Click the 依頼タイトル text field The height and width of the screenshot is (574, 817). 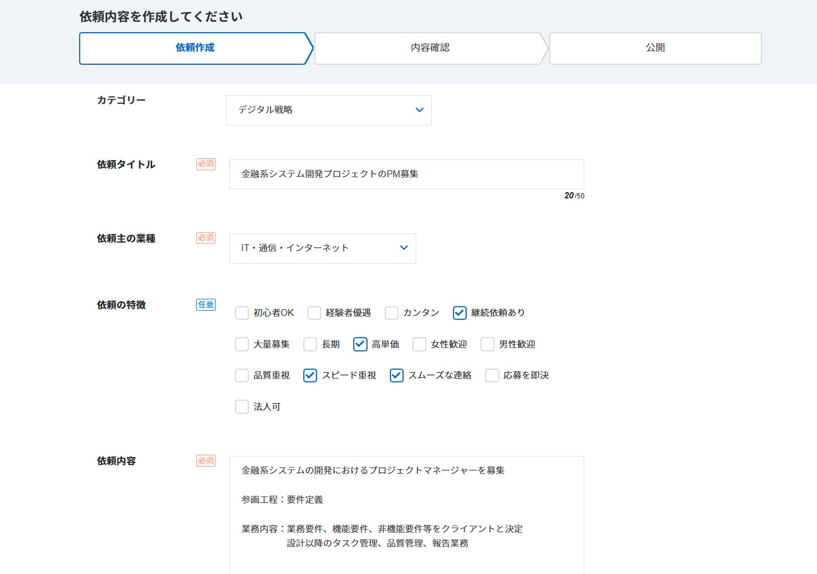pyautogui.click(x=406, y=174)
